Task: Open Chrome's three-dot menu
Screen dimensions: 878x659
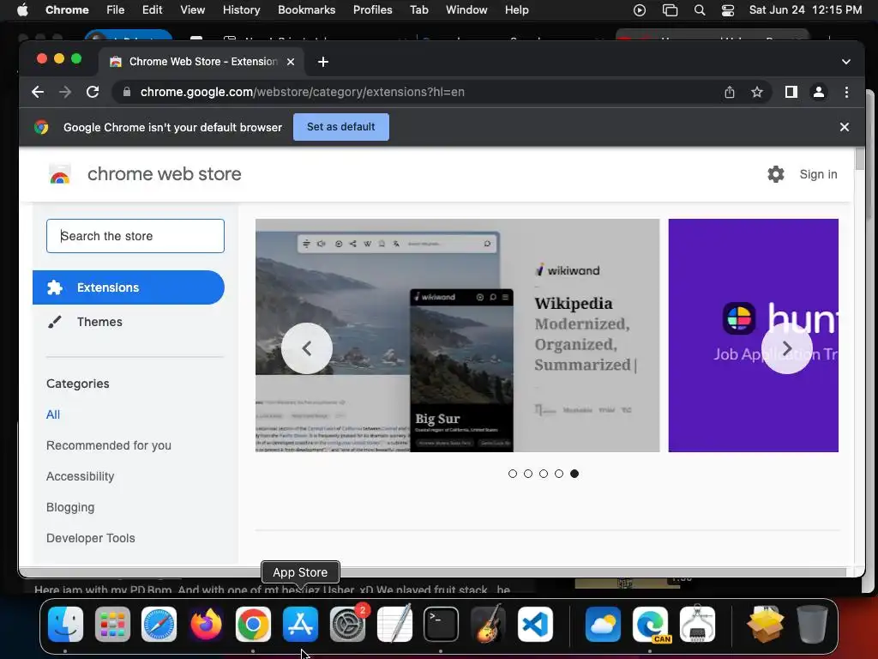Action: 846,92
